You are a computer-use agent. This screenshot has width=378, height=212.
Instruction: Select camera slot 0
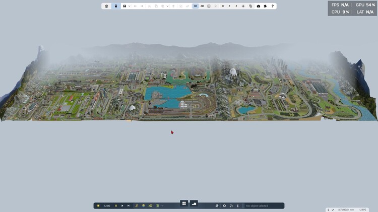click(223, 6)
